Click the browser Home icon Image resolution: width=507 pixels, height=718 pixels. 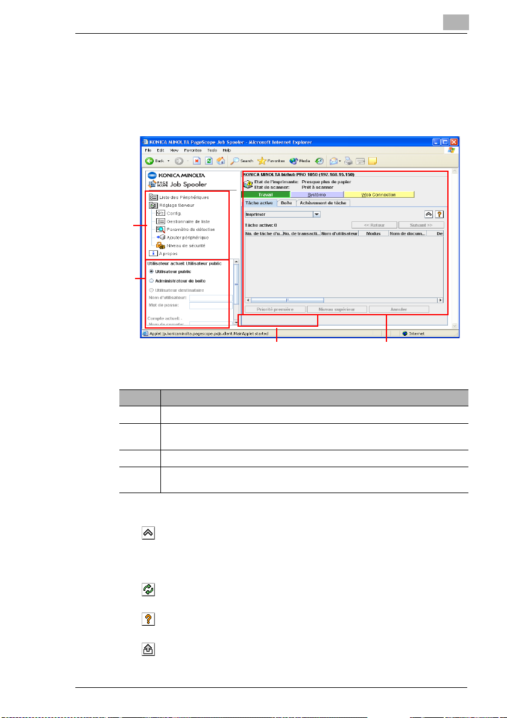tap(221, 161)
